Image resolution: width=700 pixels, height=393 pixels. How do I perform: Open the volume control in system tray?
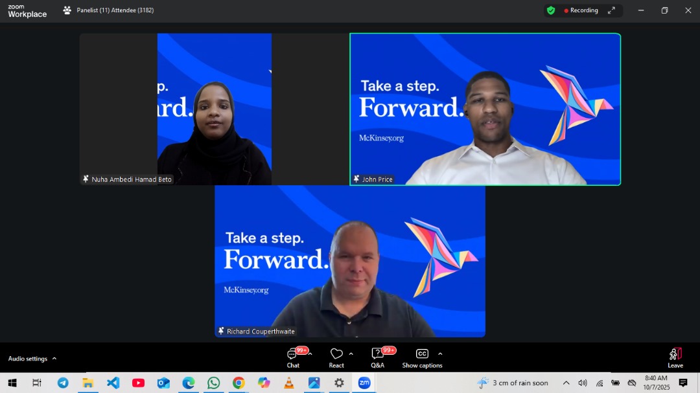583,383
